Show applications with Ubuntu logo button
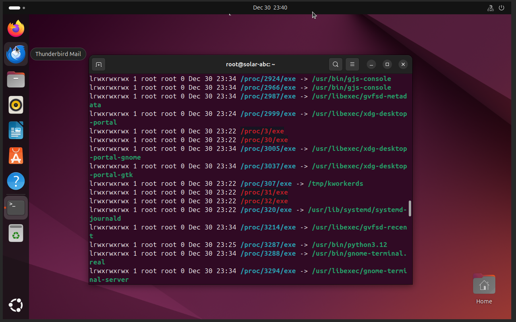 (x=16, y=305)
